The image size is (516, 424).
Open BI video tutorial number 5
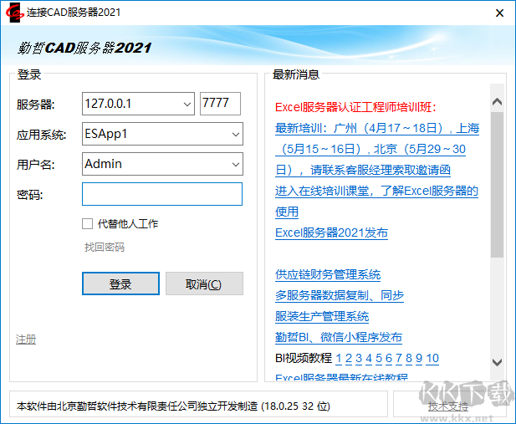[379, 358]
